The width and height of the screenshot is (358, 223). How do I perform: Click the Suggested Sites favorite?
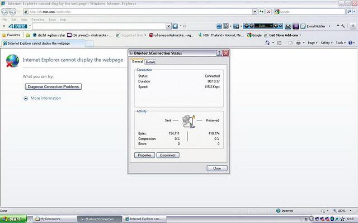tap(131, 35)
